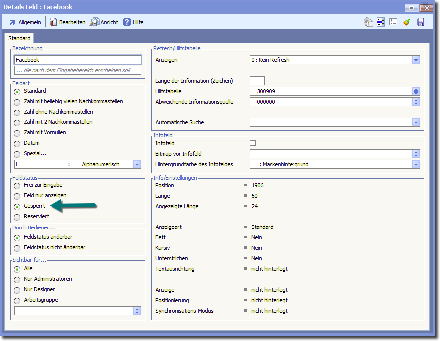Click the Hilfstabelle spinner control
This screenshot has width=440, height=341.
(416, 91)
